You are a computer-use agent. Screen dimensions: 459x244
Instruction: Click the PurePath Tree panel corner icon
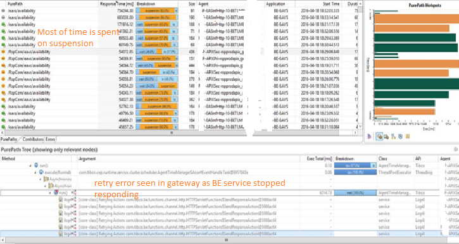pyautogui.click(x=456, y=150)
